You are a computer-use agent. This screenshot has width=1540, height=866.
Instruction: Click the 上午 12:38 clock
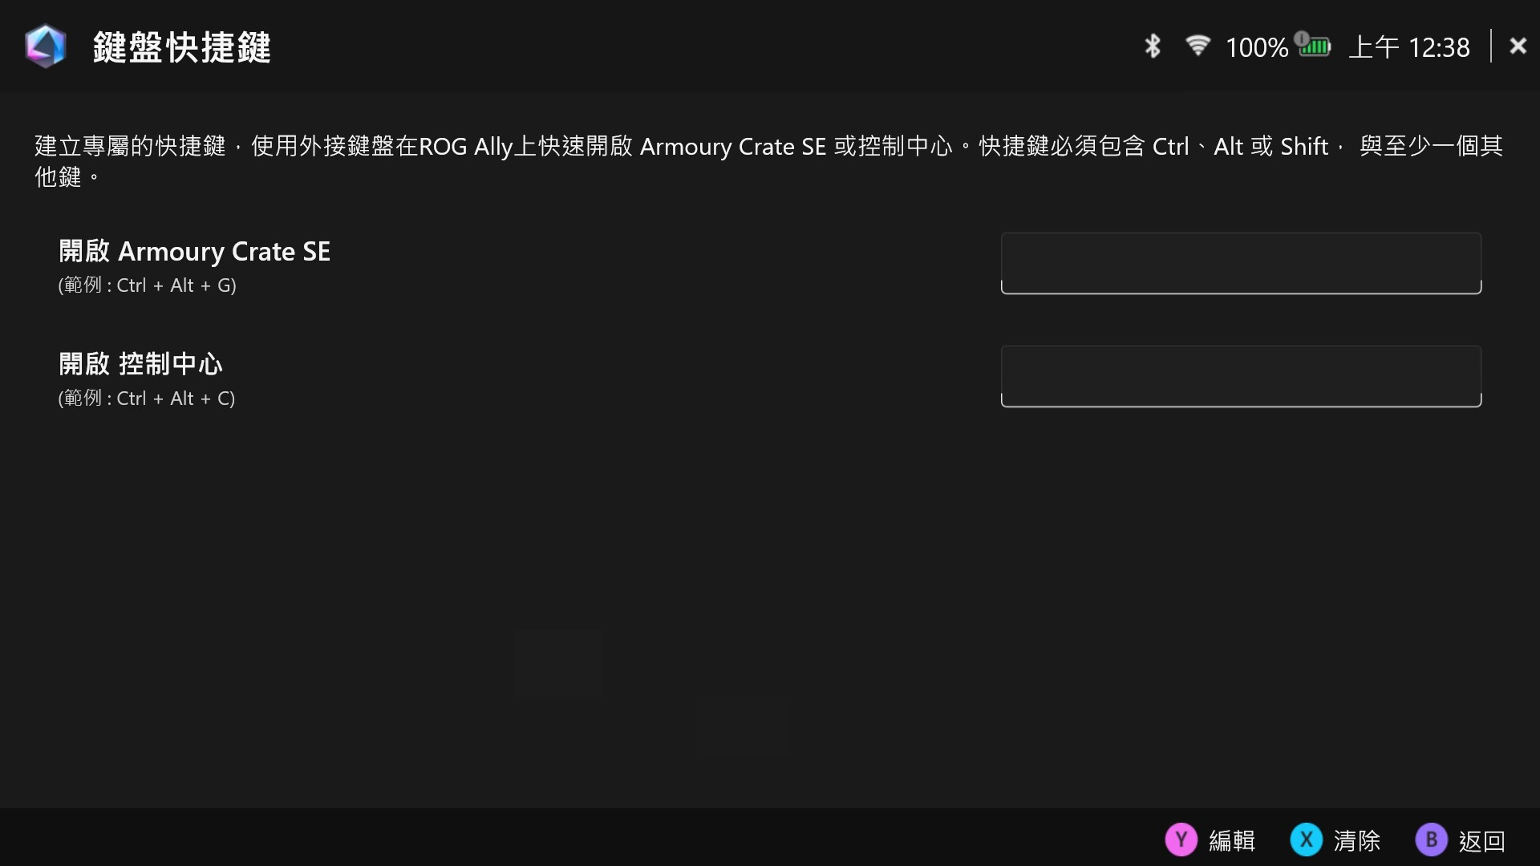click(1409, 47)
